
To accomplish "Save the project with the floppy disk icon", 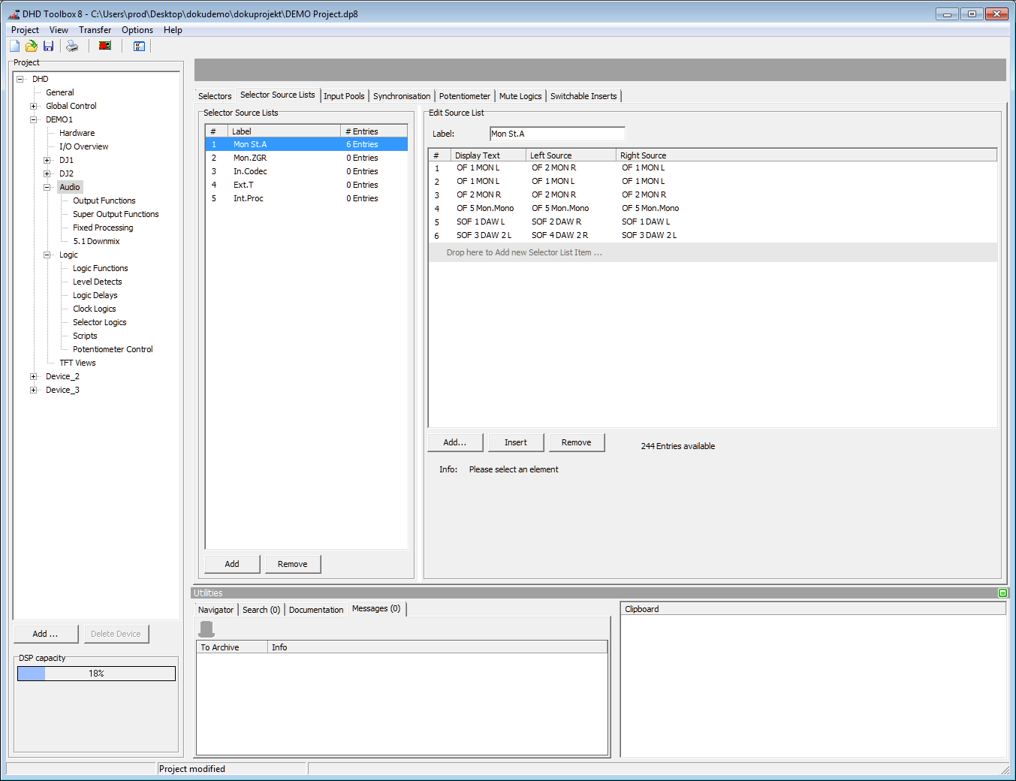I will 48,46.
